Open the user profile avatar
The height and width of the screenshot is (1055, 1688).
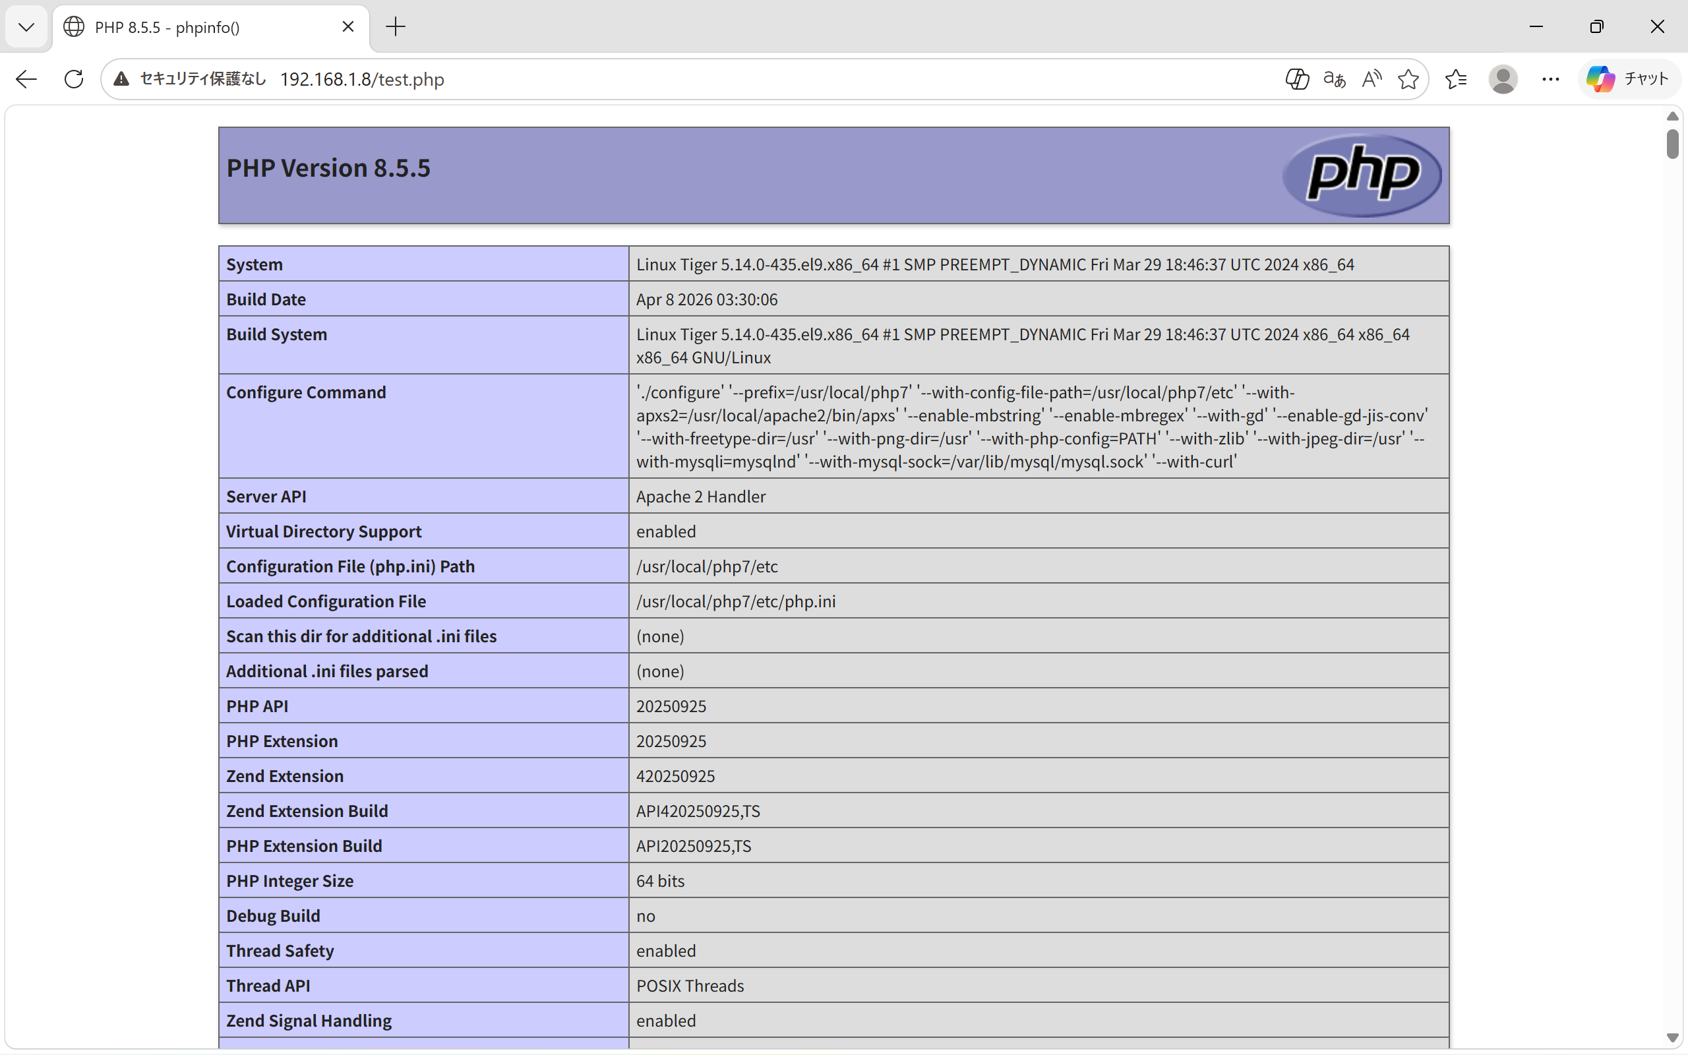[x=1503, y=79]
